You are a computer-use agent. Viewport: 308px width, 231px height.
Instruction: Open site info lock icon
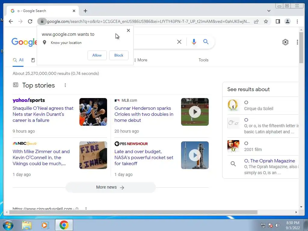42,21
